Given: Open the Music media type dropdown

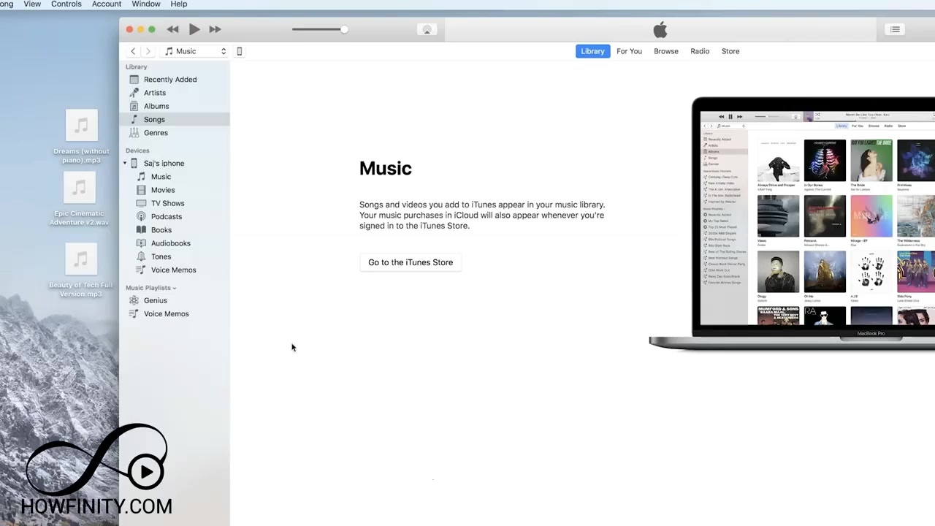Looking at the screenshot, I should point(195,51).
